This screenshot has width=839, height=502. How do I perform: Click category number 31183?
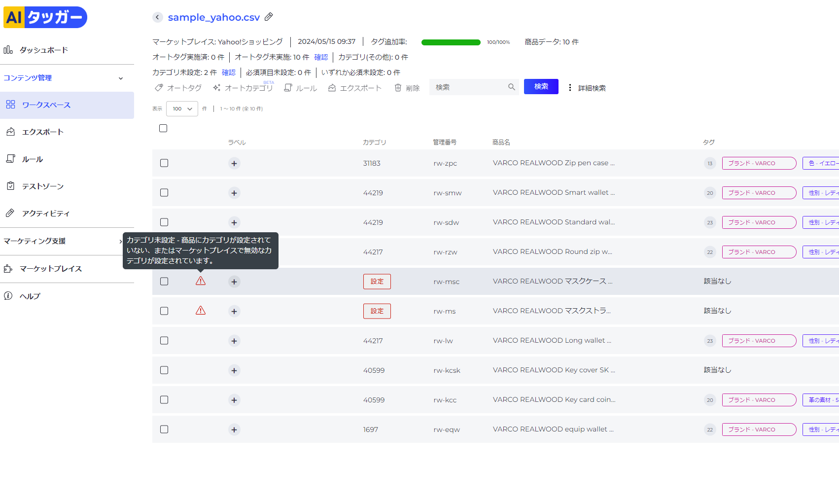[372, 163]
